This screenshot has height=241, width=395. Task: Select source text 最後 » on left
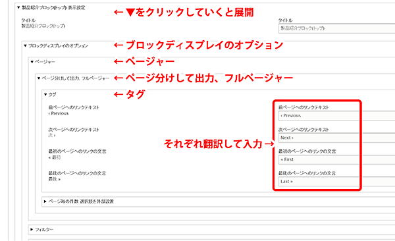click(55, 179)
